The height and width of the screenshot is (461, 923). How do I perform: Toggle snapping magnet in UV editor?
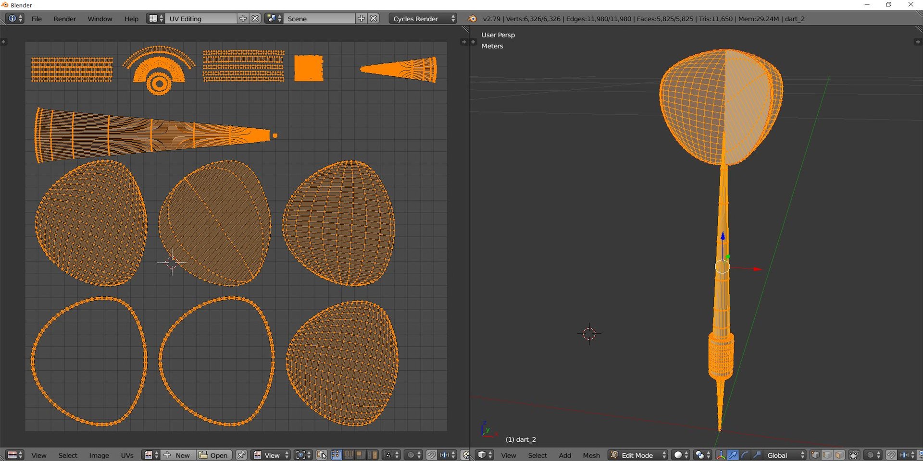431,455
